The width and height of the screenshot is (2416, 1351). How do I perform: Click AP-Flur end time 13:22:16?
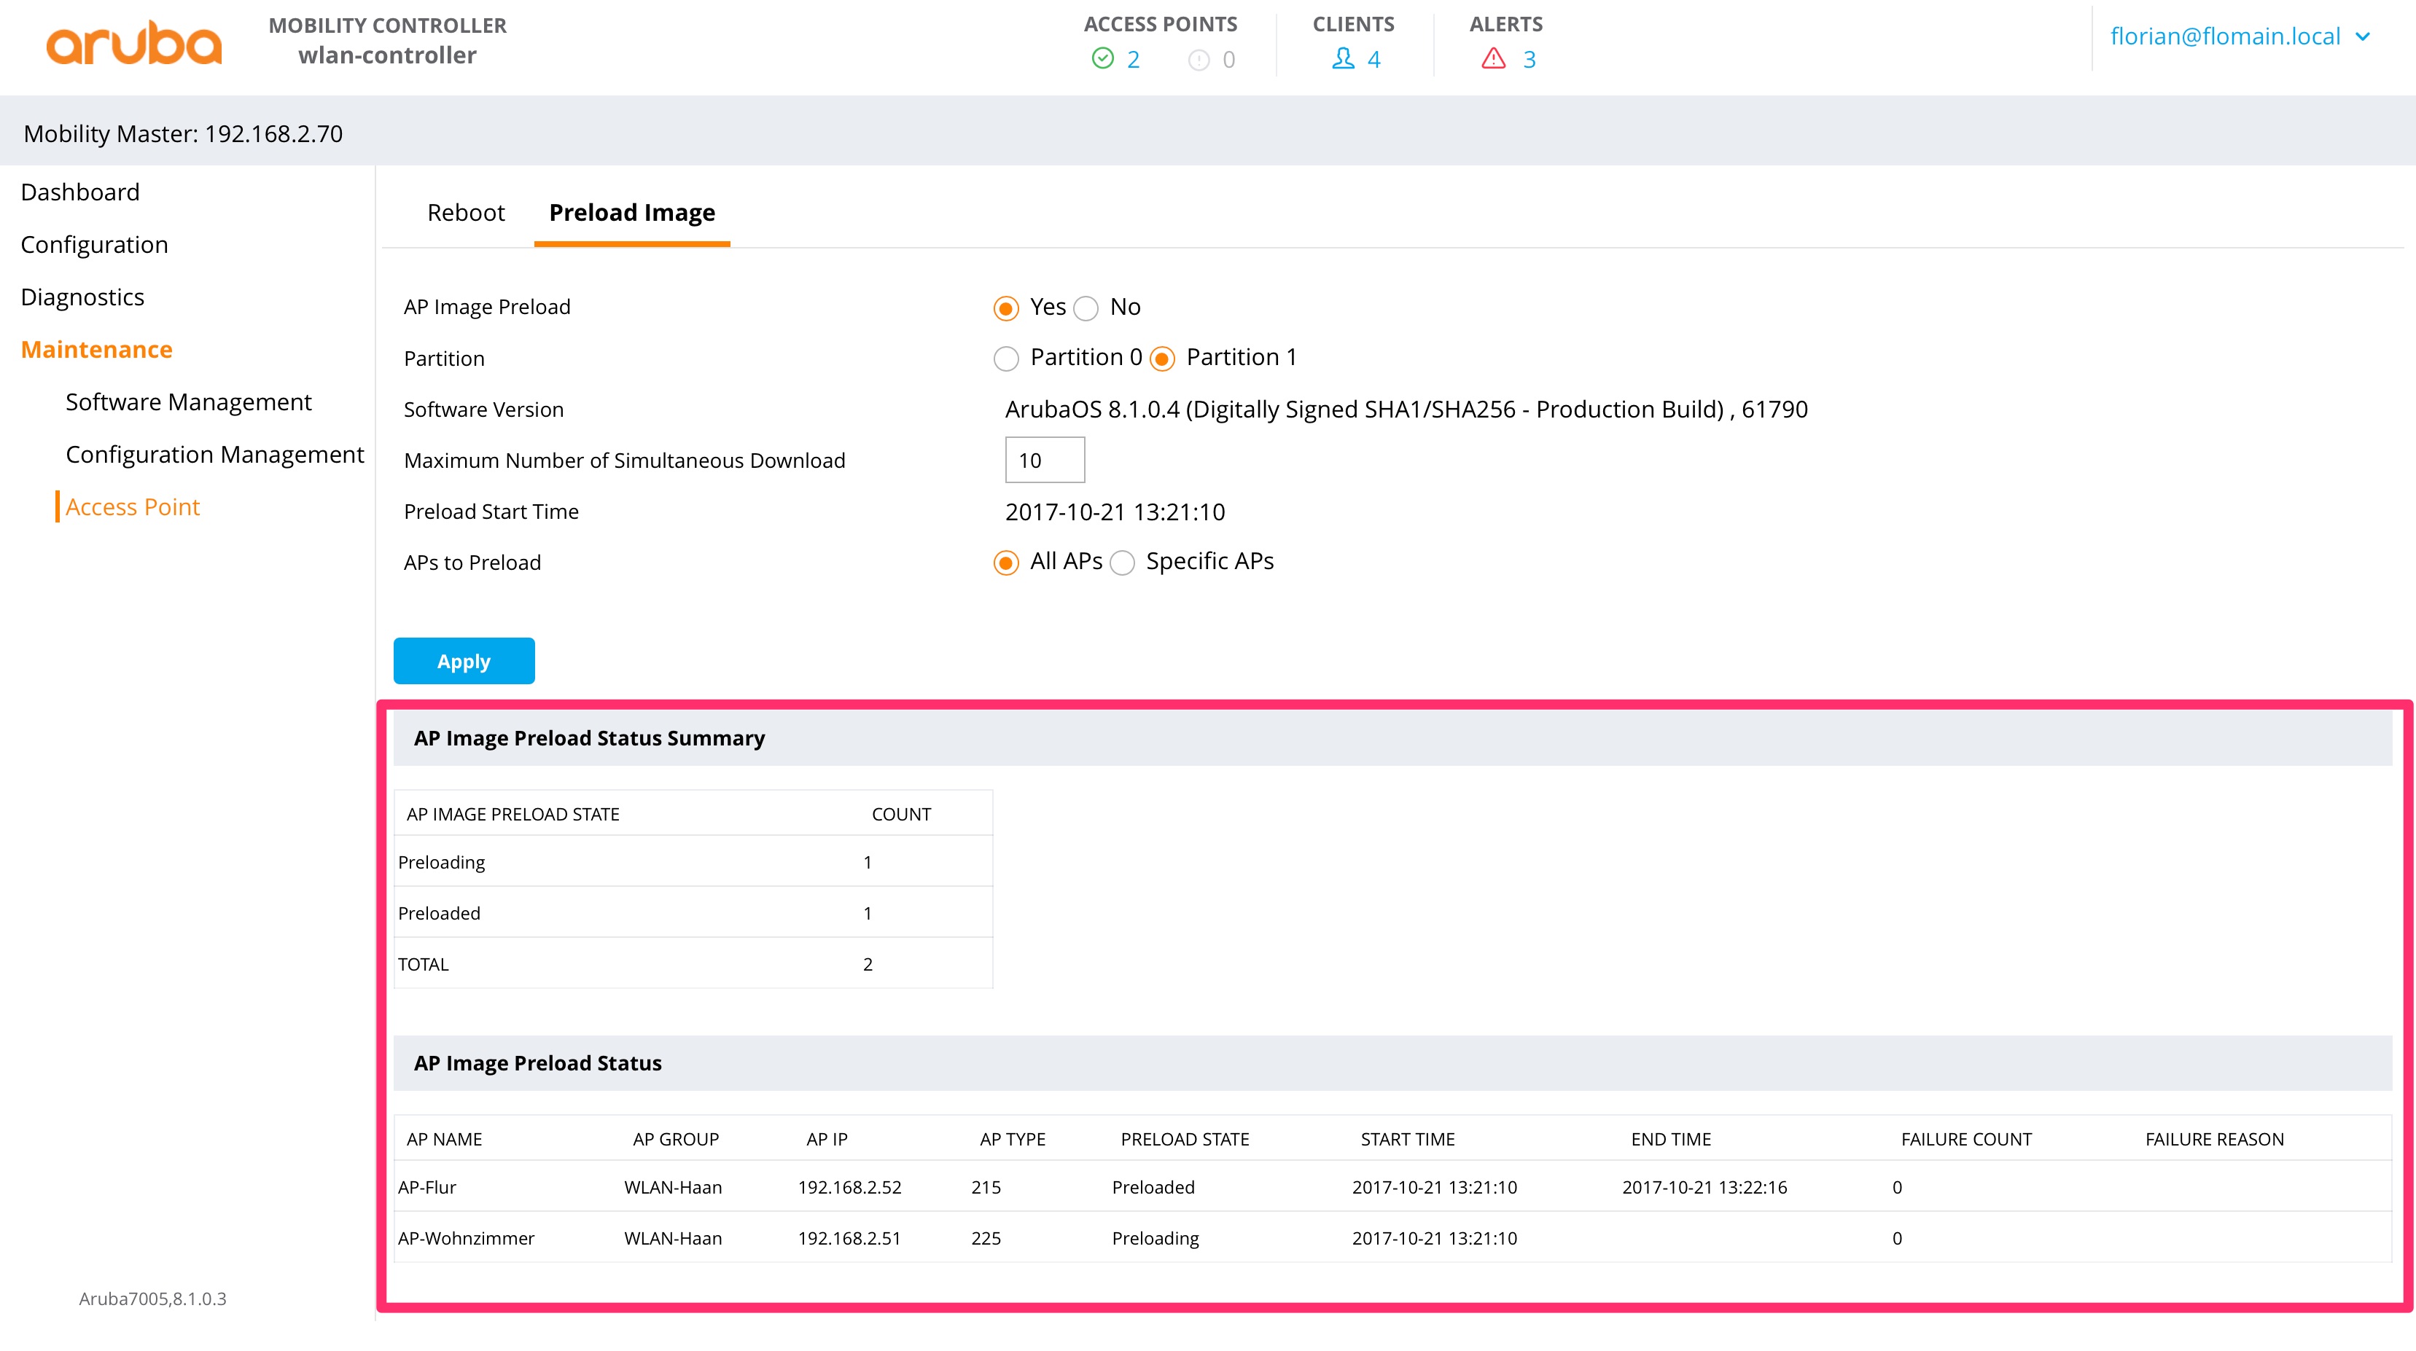tap(1705, 1187)
